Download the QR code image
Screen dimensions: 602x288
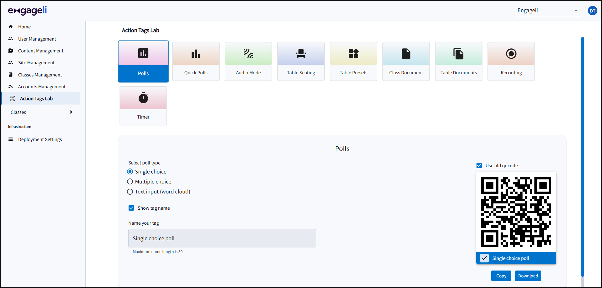(528, 276)
